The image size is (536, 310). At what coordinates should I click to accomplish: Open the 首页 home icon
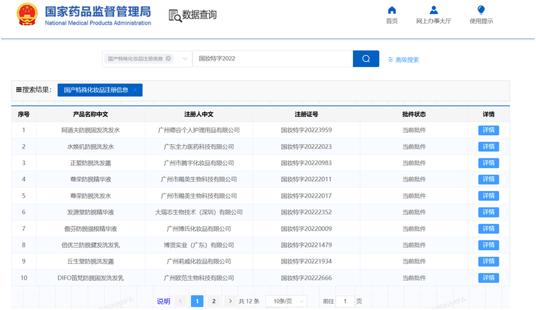tap(392, 10)
